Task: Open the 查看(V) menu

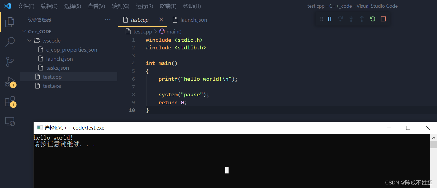Action: tap(96, 6)
